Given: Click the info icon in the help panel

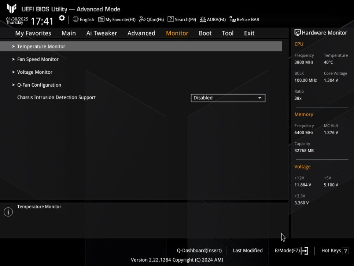Looking at the screenshot, I should click(8, 212).
